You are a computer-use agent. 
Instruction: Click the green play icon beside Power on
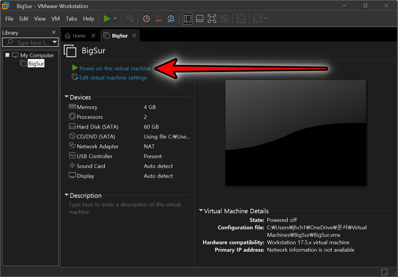75,68
